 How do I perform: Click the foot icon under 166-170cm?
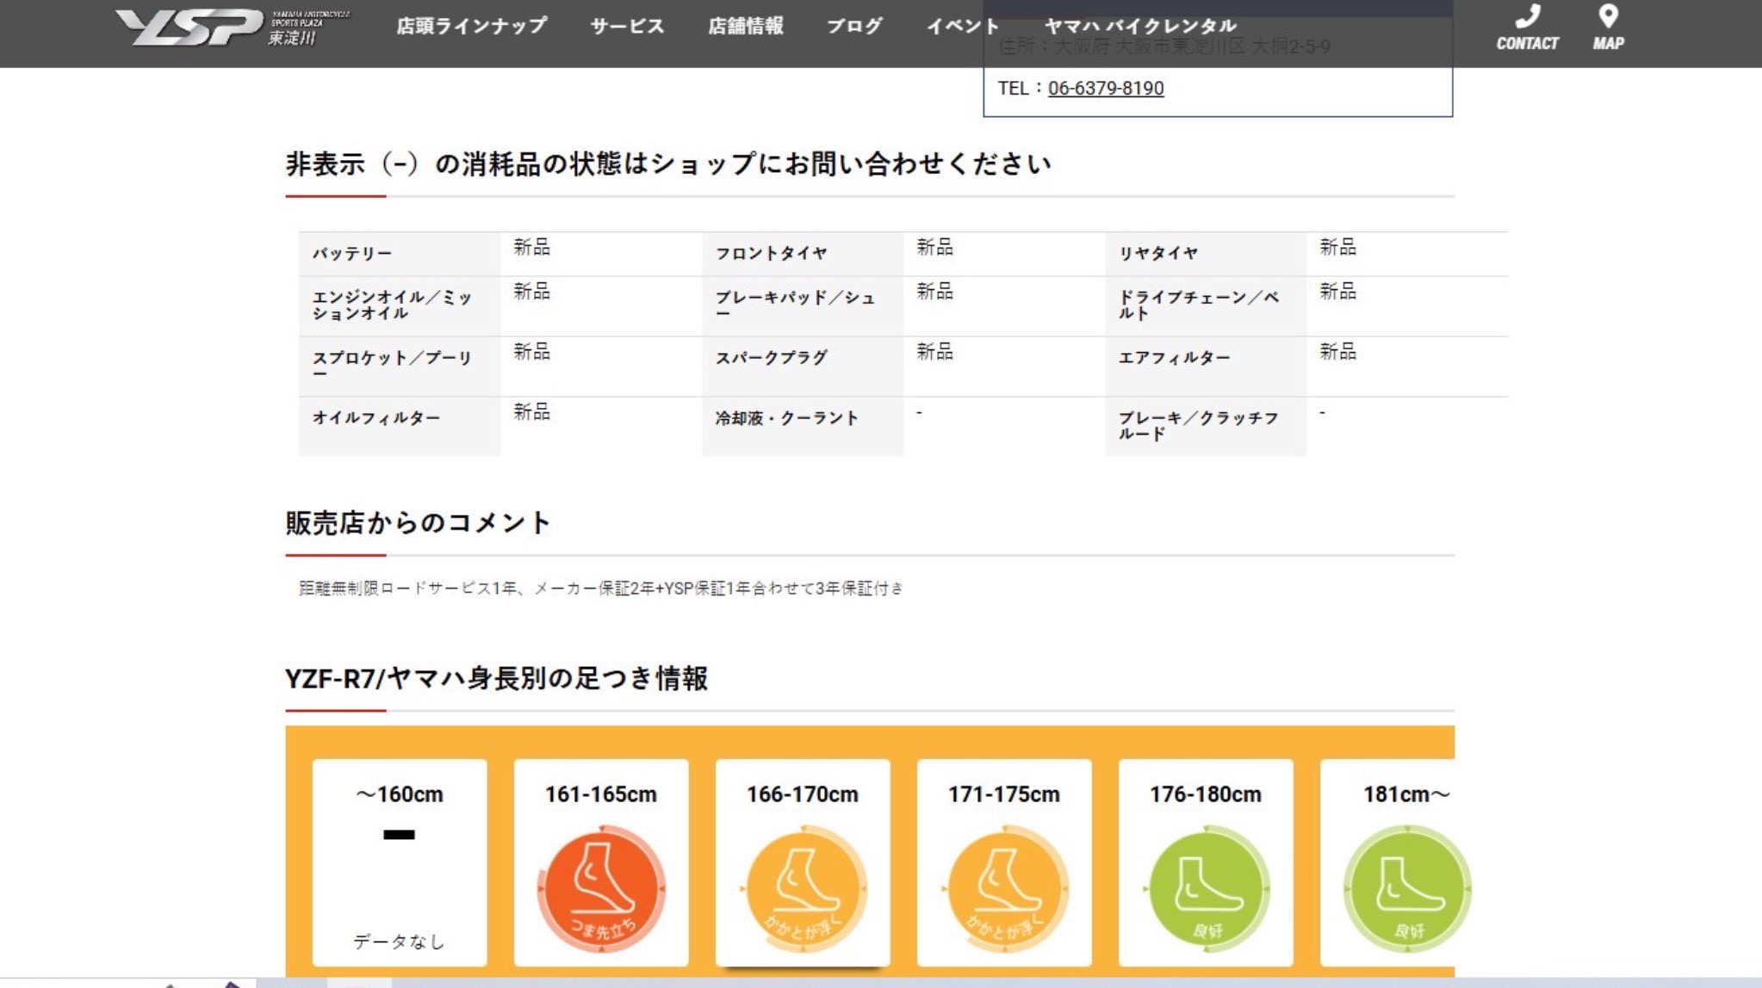(x=803, y=888)
